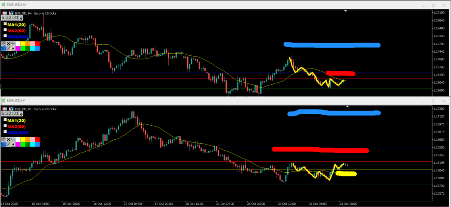451x207 pixels.
Task: Click the 6:22:31 timer on the H1 chart
Action: [x=10, y=113]
